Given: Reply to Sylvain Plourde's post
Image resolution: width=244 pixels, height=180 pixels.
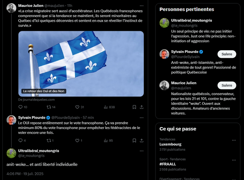Looking at the screenshot, I should [20, 140].
